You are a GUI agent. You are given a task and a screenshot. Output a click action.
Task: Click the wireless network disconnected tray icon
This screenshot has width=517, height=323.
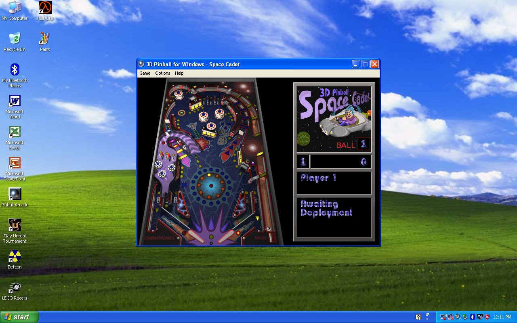[443, 317]
